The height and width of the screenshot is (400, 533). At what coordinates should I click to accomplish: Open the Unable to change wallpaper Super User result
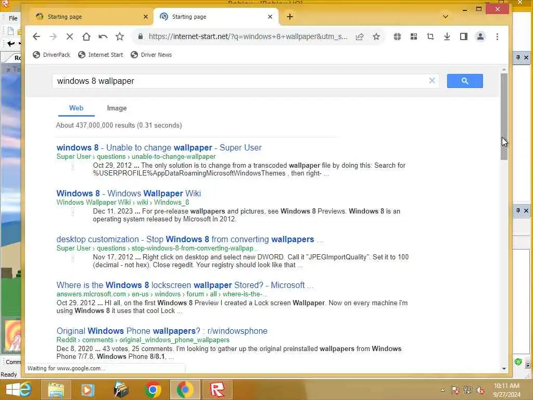159,147
